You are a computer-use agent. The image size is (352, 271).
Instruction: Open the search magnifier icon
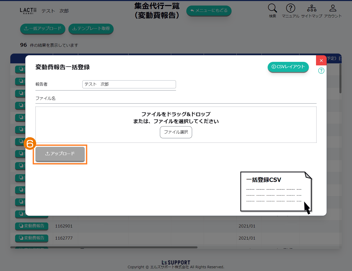[272, 9]
